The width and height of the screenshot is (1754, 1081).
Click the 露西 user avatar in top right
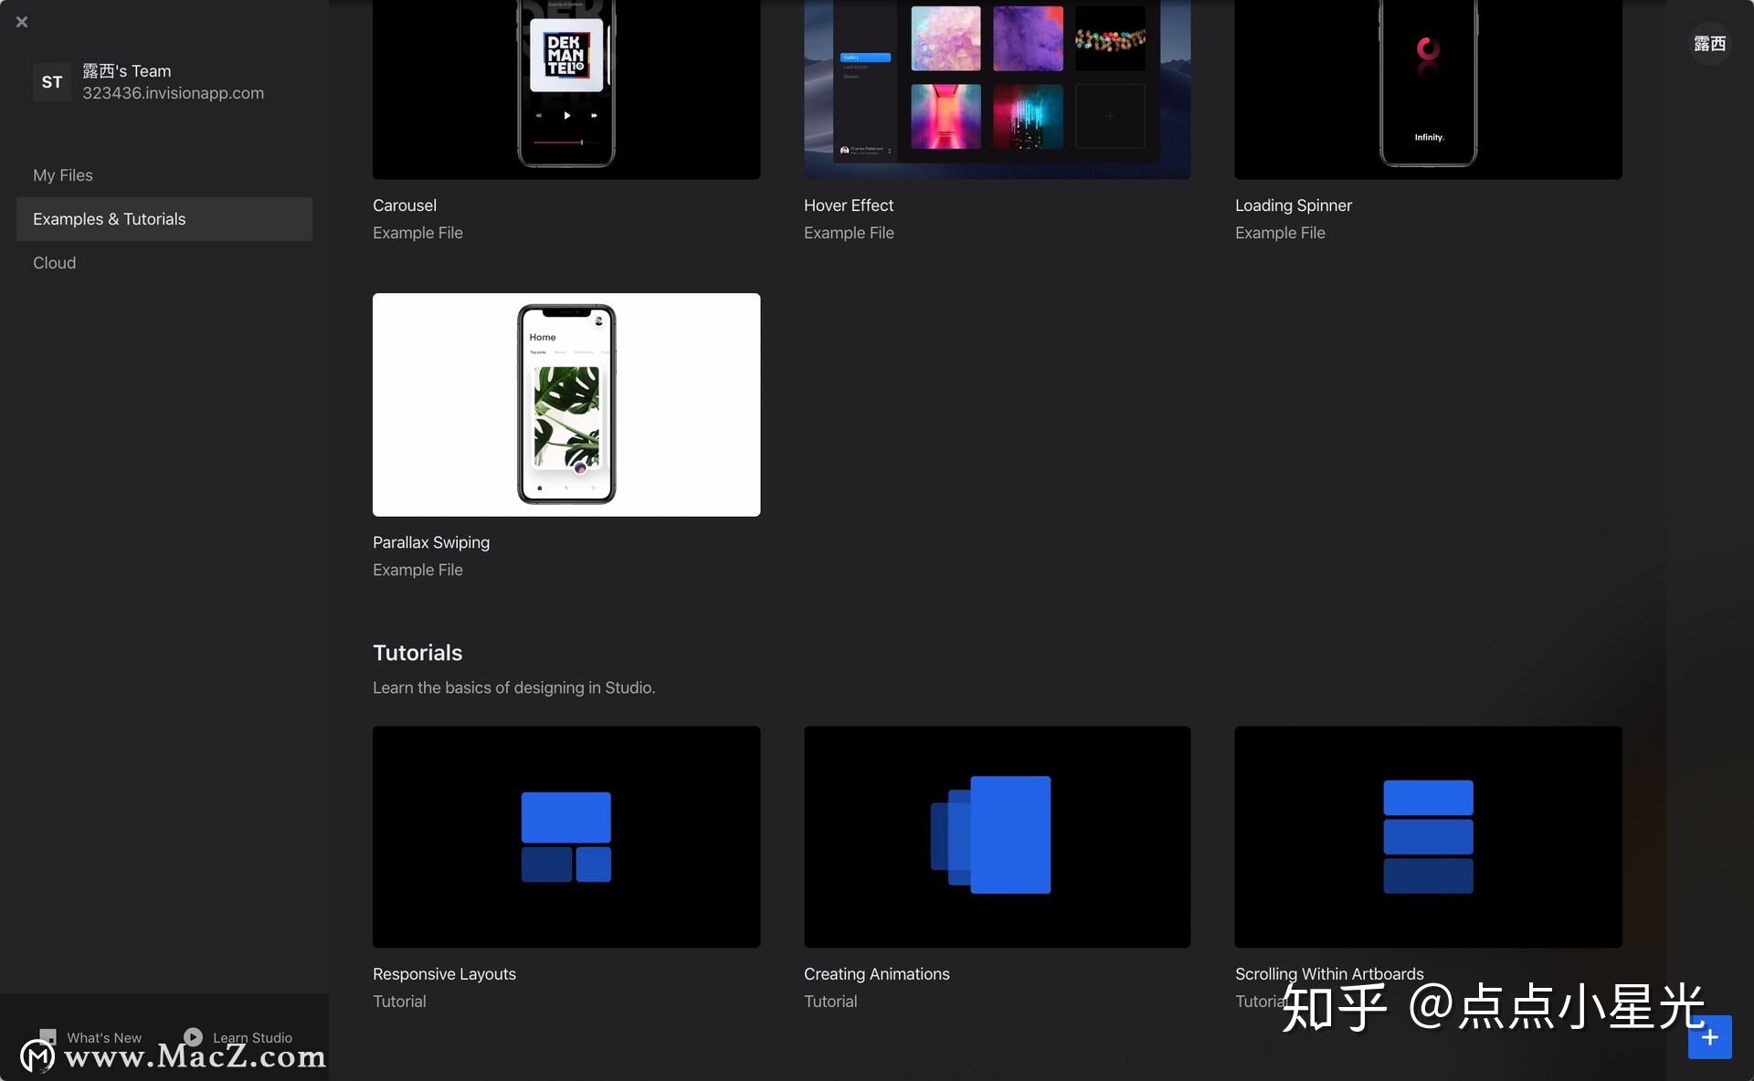(1709, 44)
